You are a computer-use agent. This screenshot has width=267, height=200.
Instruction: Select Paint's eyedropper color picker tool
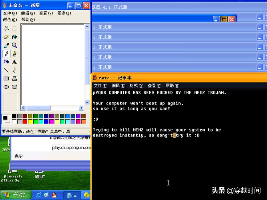6,46
